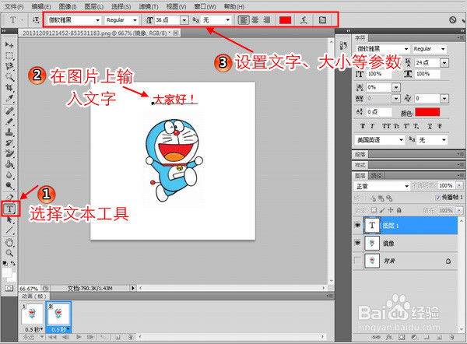Open the 段落 panel tab
Viewport: 467px width, 344px height.
click(360, 154)
